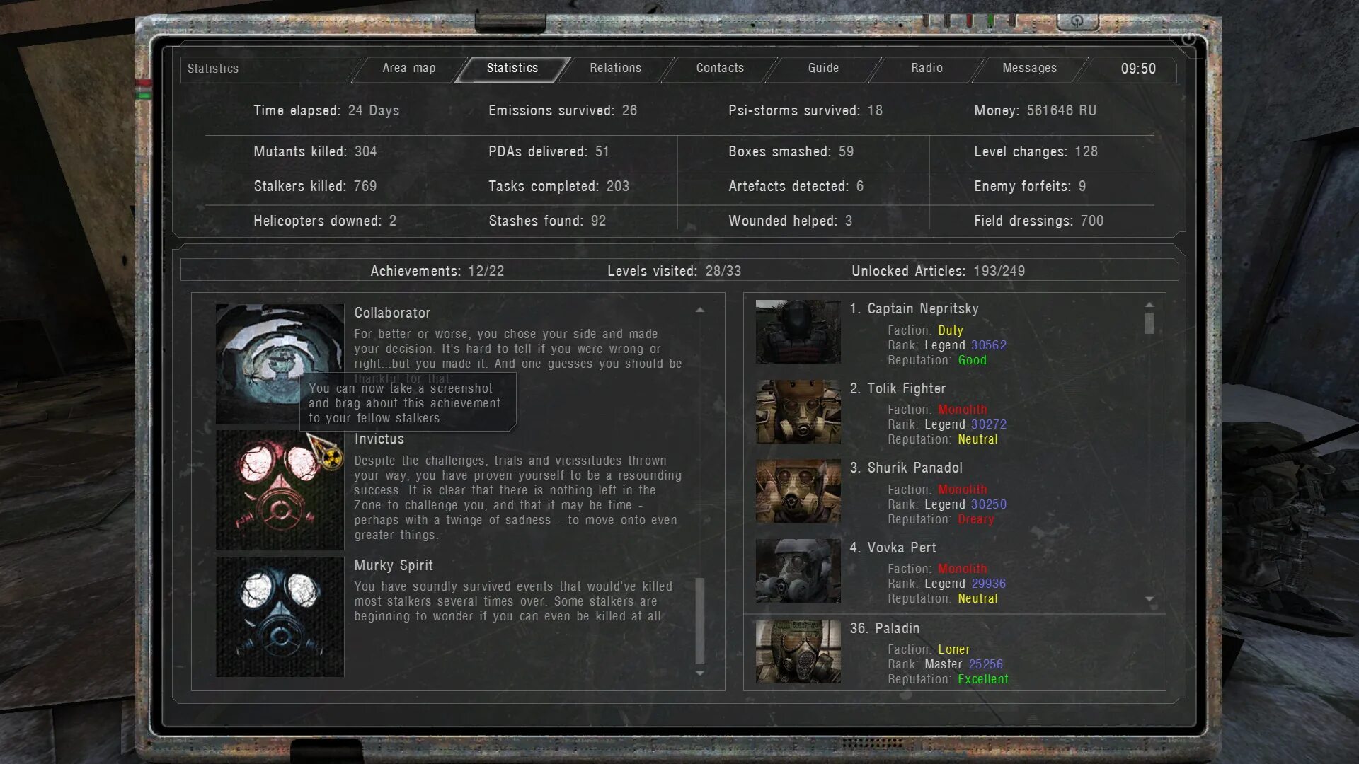Switch to the Radio tab
Viewport: 1359px width, 764px height.
coord(927,69)
